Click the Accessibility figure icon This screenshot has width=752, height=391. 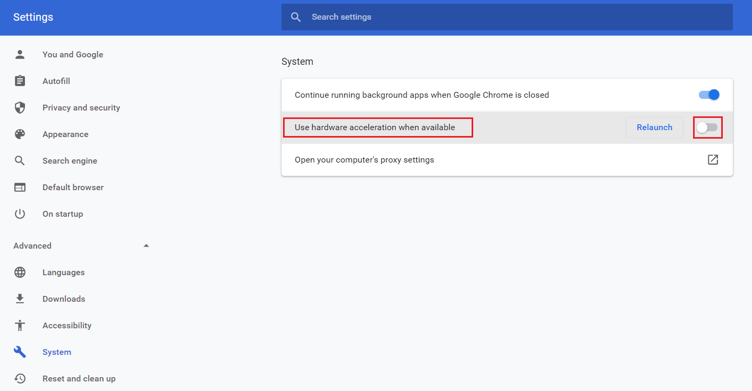point(20,325)
